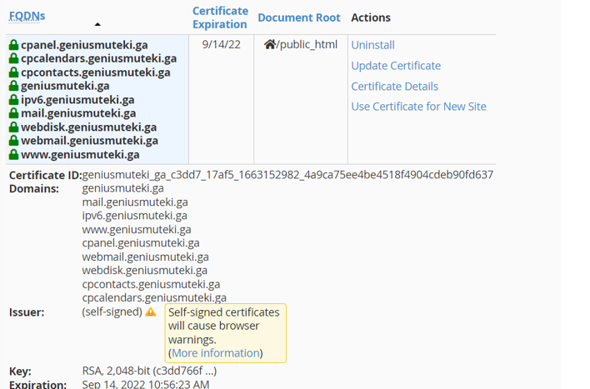Image resolution: width=590 pixels, height=389 pixels.
Task: View Certificate Details
Action: (x=395, y=87)
